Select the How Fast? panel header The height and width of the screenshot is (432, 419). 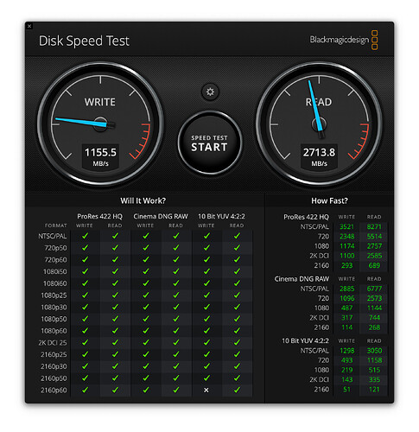tap(329, 200)
